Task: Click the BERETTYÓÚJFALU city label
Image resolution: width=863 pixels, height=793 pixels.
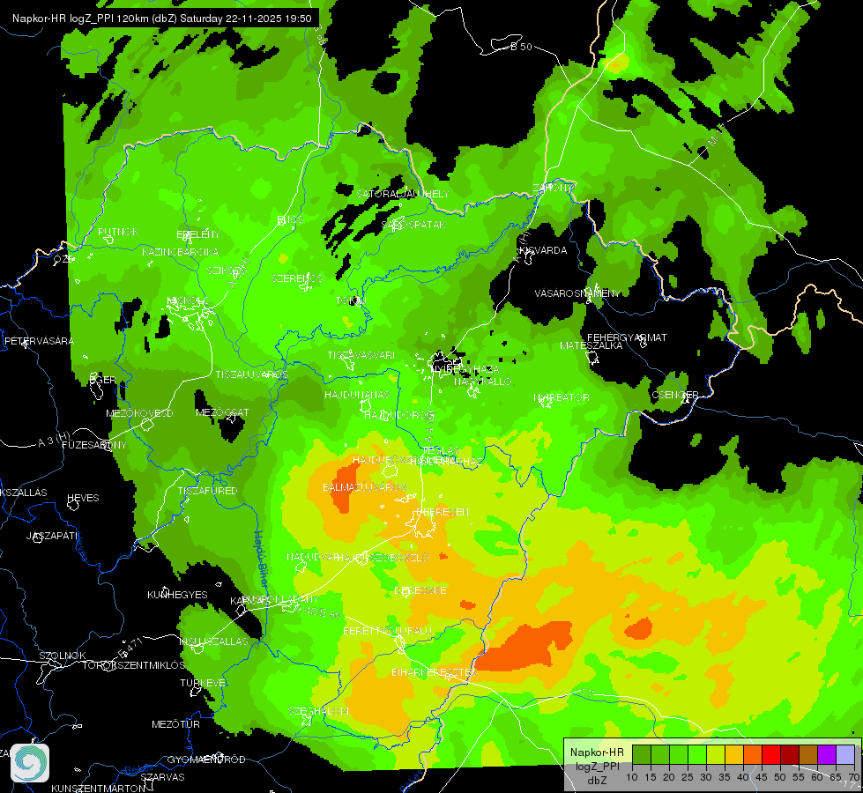Action: click(x=388, y=631)
